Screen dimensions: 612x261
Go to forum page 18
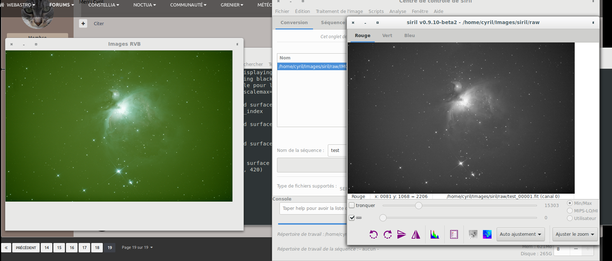pyautogui.click(x=97, y=248)
